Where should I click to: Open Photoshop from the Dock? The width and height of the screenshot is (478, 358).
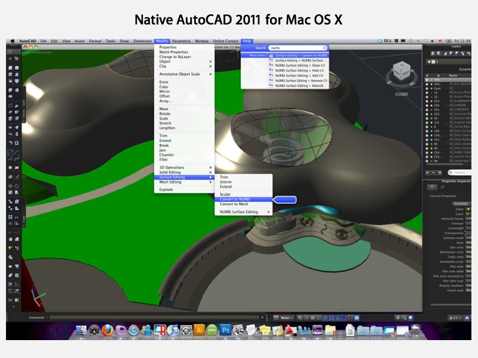point(226,328)
